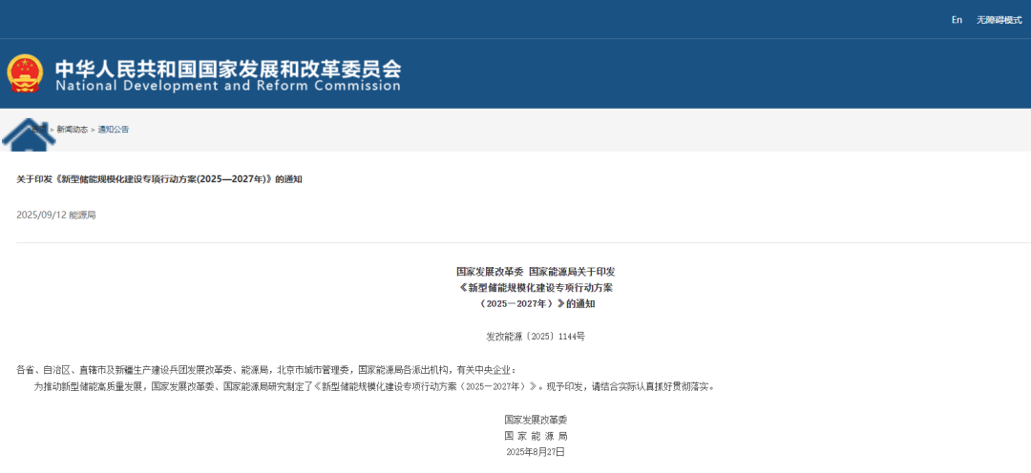Click document number 发改能源〔2025〕1144号
This screenshot has height=473, width=1031.
pos(536,337)
